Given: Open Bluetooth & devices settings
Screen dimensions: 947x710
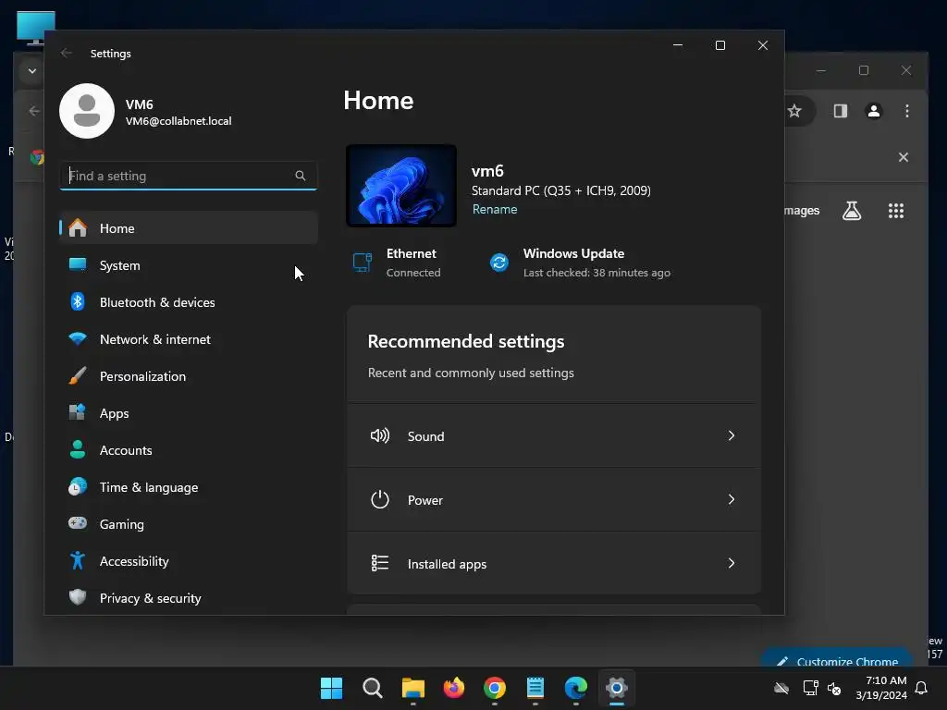Looking at the screenshot, I should 189,302.
